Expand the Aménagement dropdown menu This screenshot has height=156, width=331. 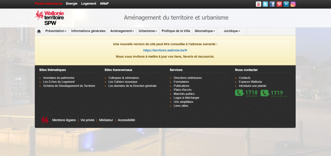pyautogui.click(x=122, y=31)
